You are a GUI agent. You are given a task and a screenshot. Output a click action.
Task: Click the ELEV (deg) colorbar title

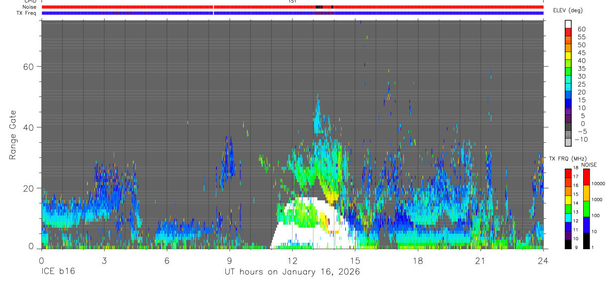568,10
